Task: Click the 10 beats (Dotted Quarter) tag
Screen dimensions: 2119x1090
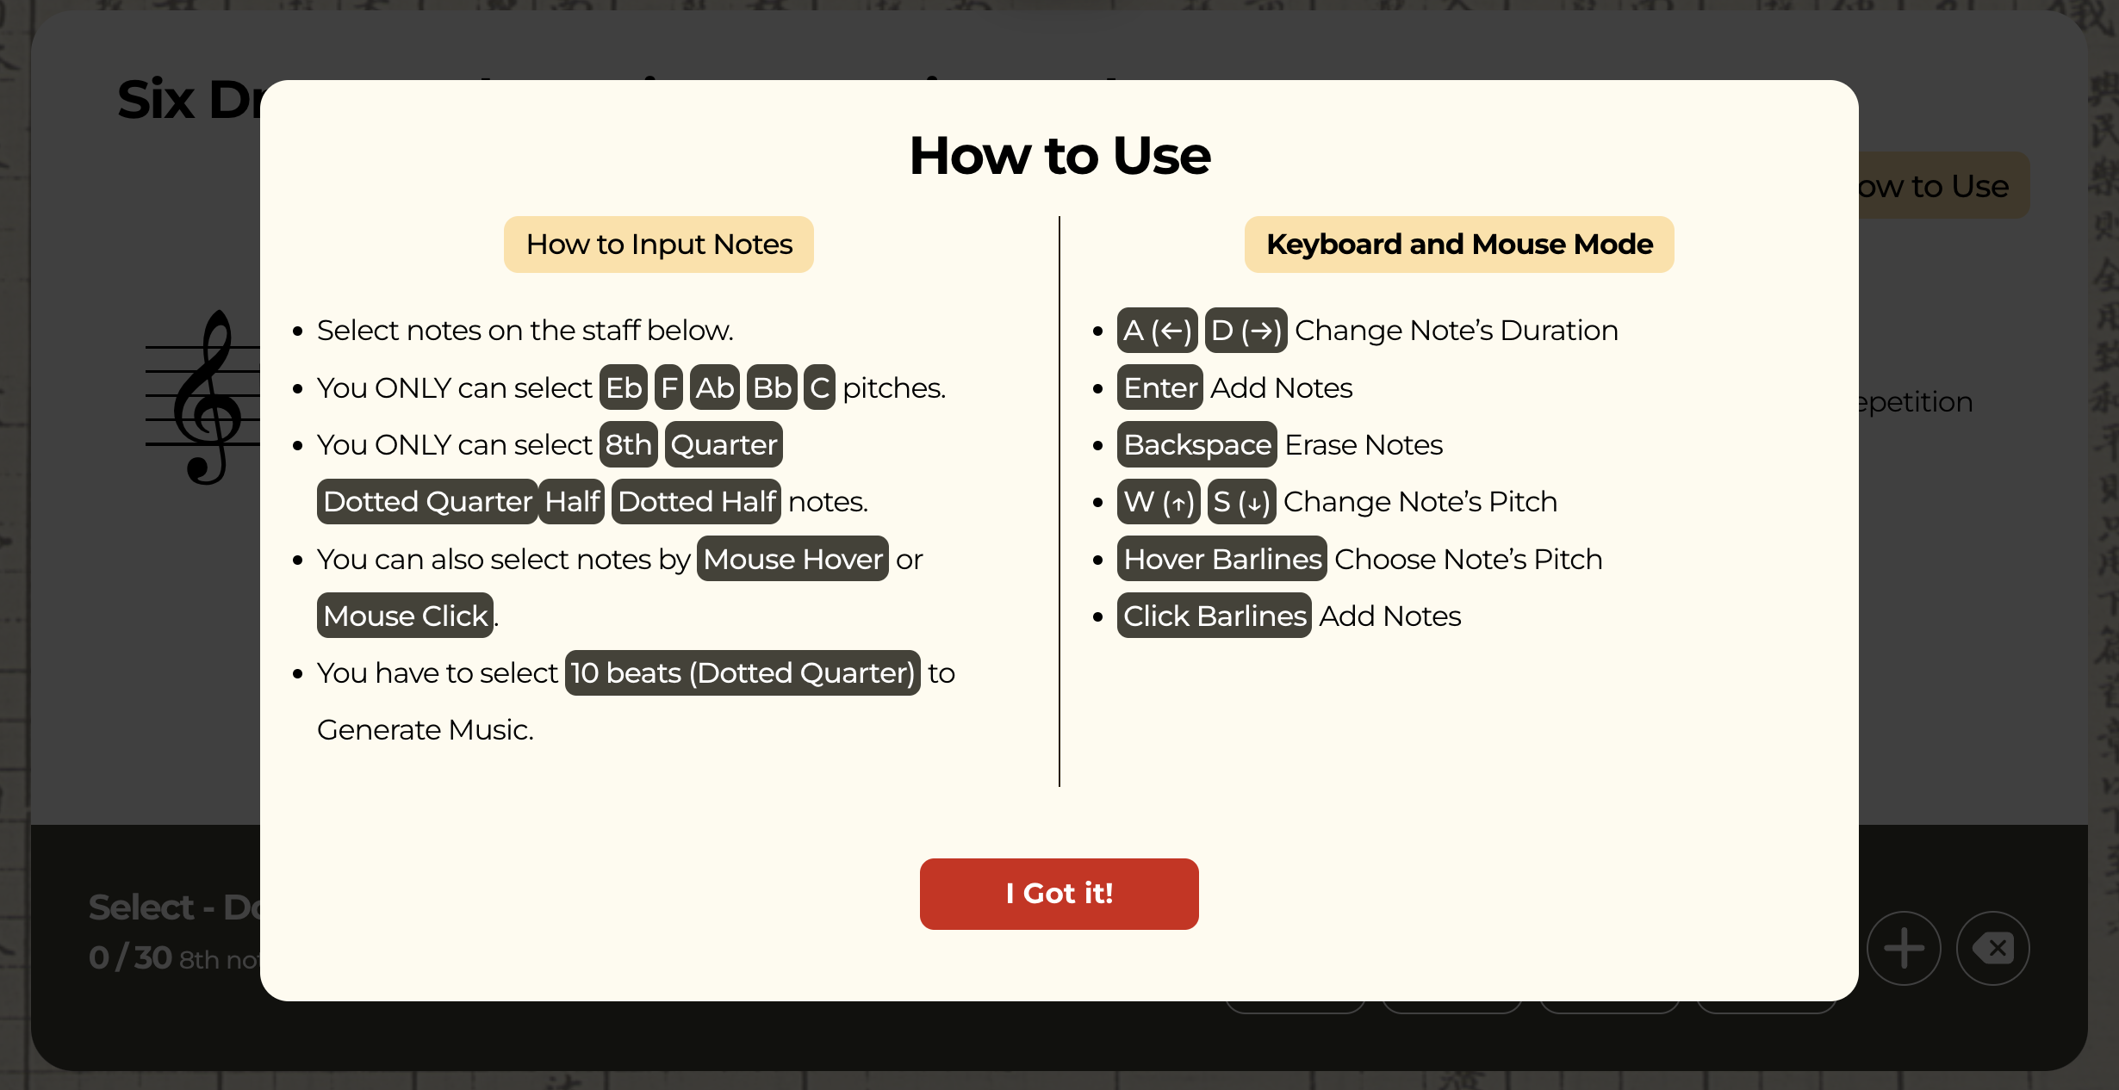Action: (743, 672)
